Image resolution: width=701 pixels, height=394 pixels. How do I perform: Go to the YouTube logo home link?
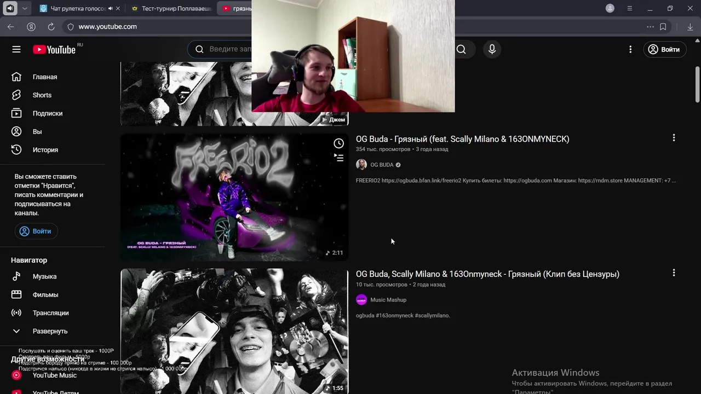pyautogui.click(x=54, y=50)
